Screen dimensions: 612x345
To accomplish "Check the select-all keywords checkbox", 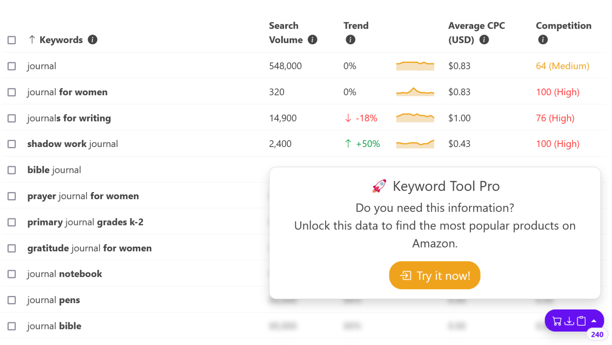I will point(12,40).
